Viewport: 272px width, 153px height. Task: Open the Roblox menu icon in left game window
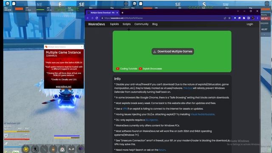click(x=8, y=3)
